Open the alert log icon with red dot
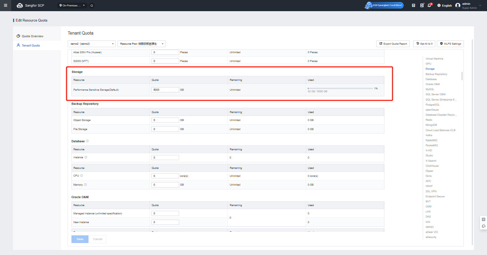Viewport: 487px width, 255px height. click(x=422, y=5)
